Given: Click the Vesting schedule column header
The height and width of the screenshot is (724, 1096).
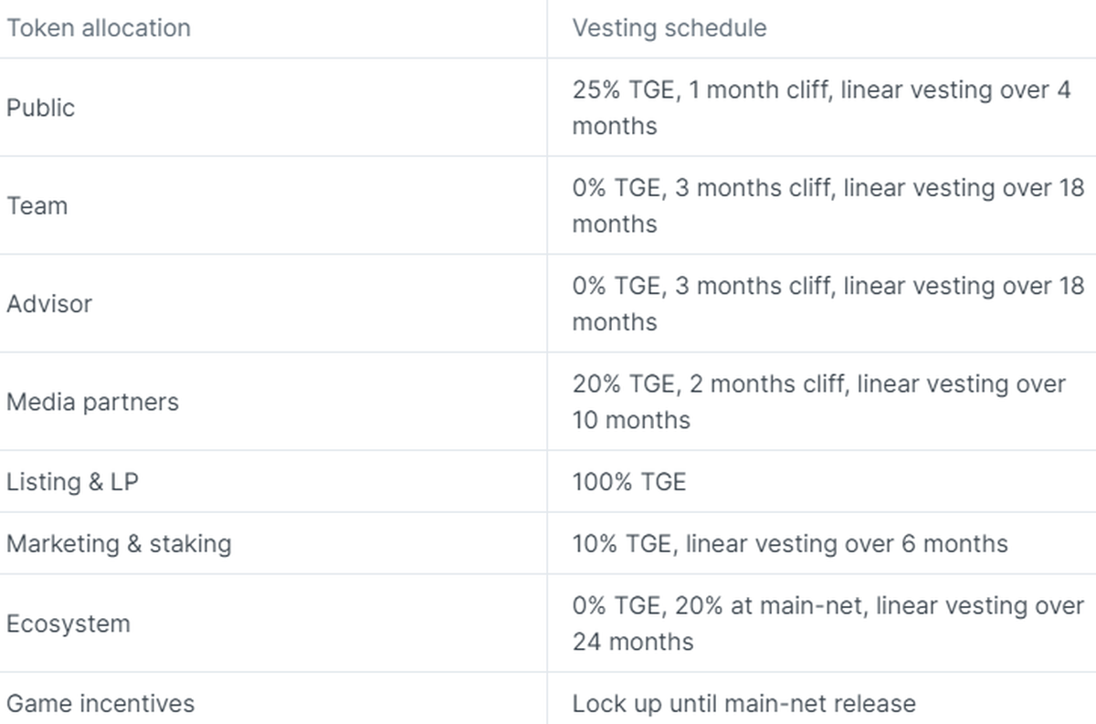Looking at the screenshot, I should point(669,28).
